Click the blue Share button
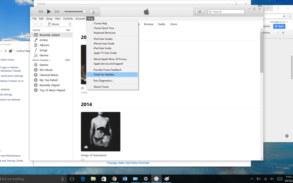Viewport: 293px width, 183px height. [x=279, y=26]
